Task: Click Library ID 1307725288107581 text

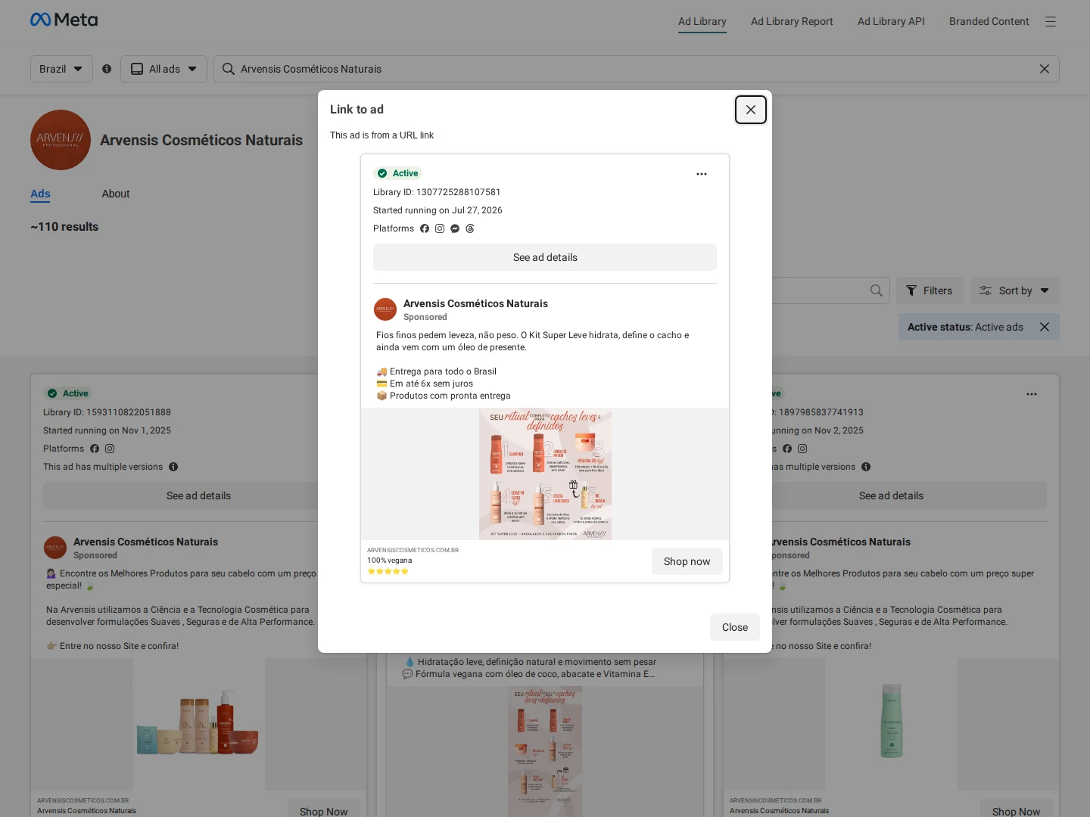Action: click(437, 192)
